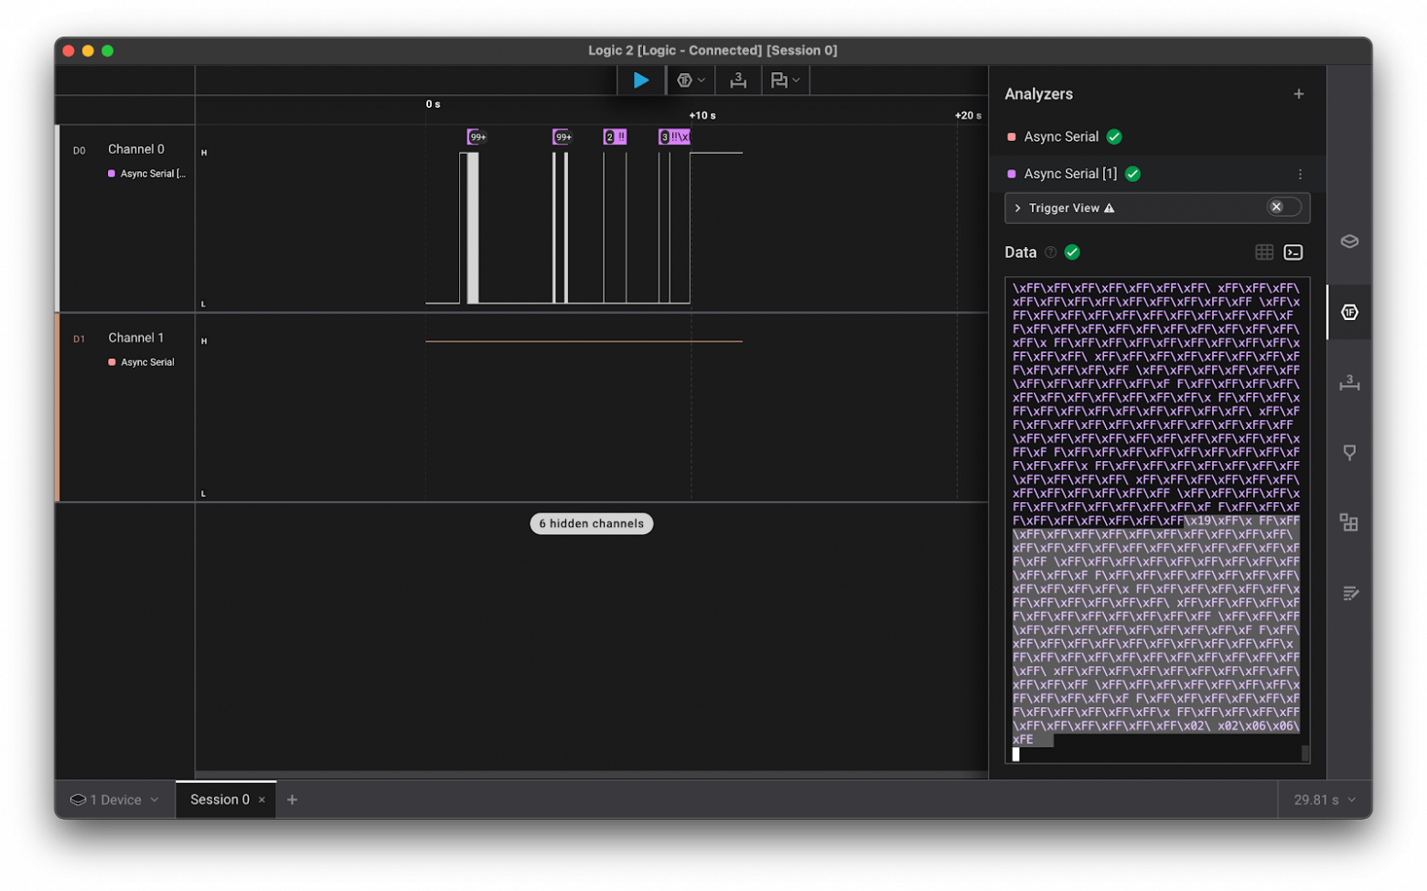Select the Channel 1 label
Image resolution: width=1427 pixels, height=891 pixels.
pyautogui.click(x=136, y=338)
